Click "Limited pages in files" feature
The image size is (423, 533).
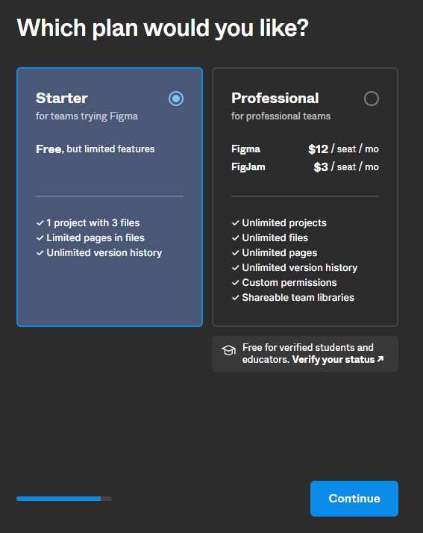[95, 237]
